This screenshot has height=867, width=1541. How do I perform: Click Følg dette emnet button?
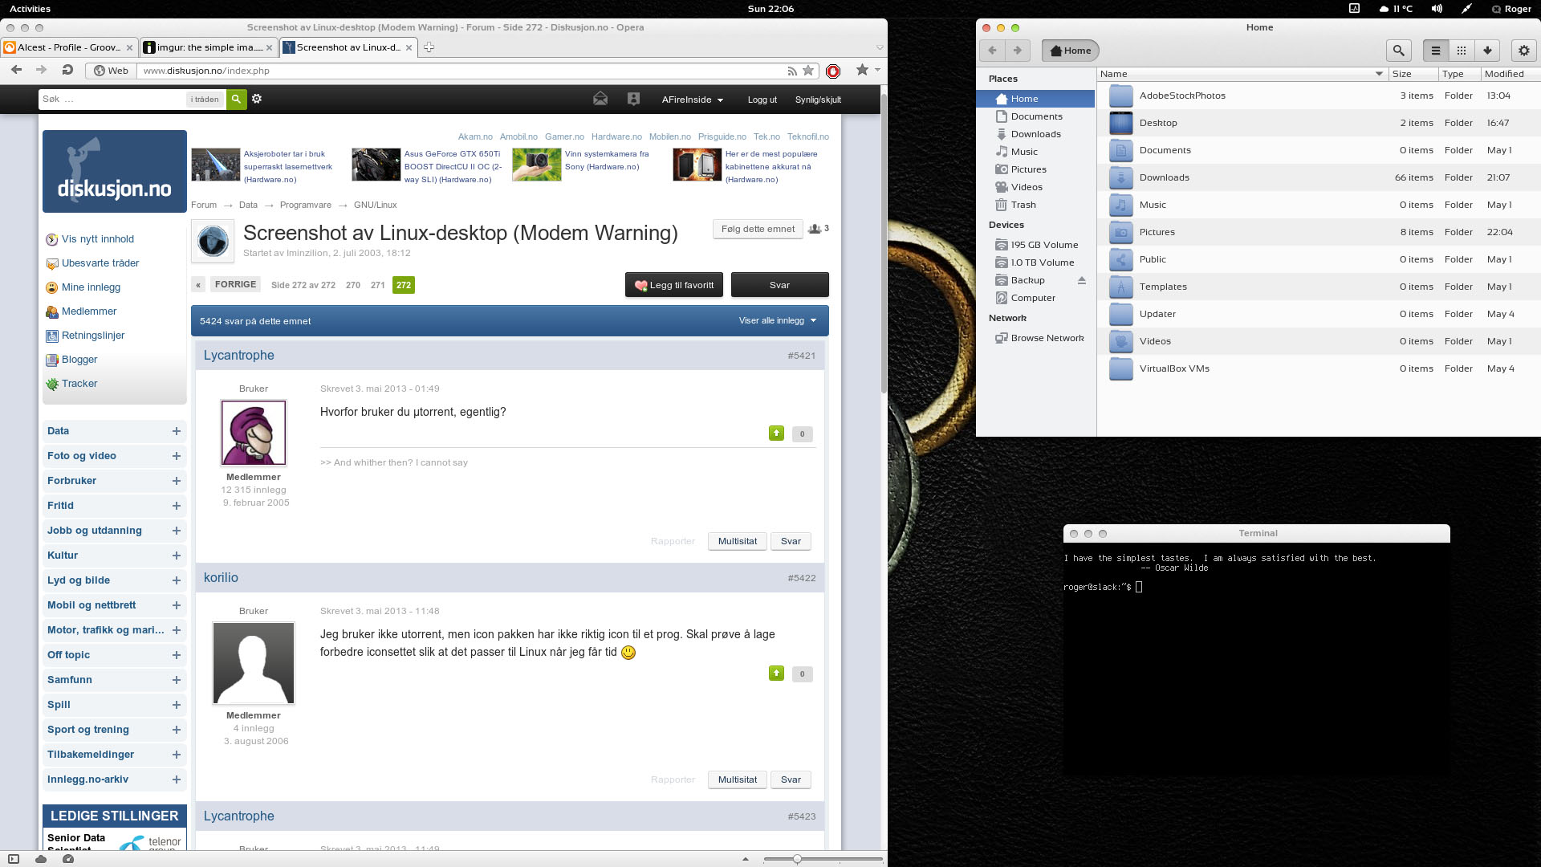758,229
